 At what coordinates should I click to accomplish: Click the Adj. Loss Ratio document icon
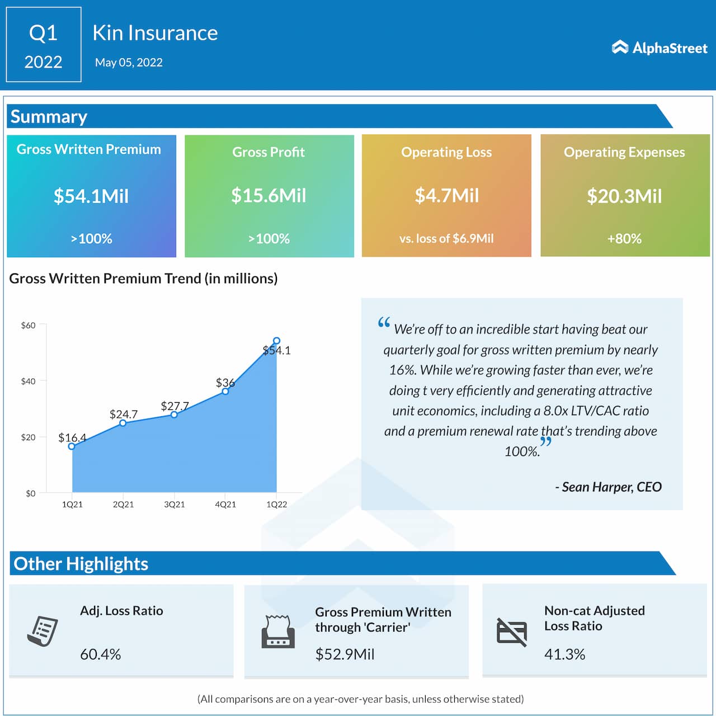(x=43, y=631)
